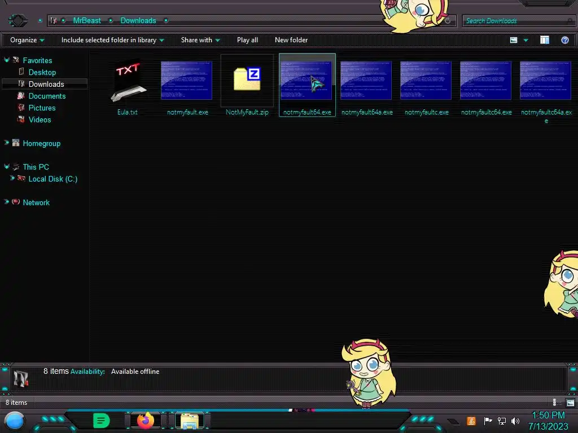Open the Java tray icon

tap(471, 421)
